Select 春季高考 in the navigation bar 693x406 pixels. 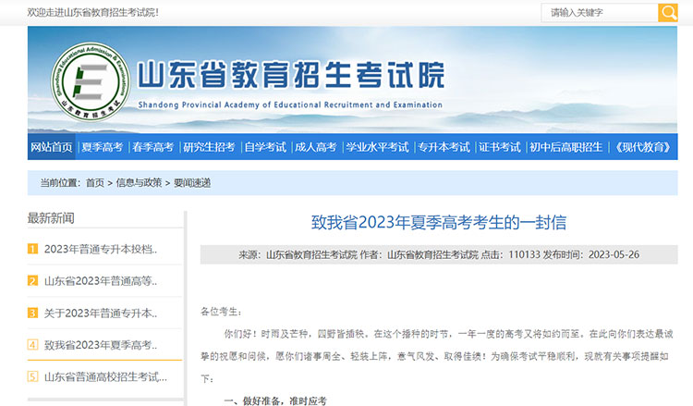152,147
